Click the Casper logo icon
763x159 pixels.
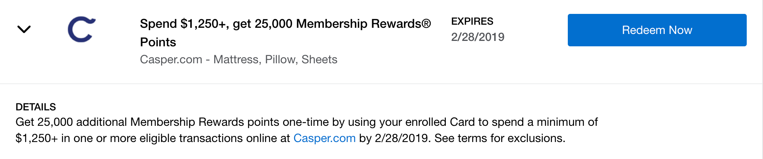(x=81, y=29)
